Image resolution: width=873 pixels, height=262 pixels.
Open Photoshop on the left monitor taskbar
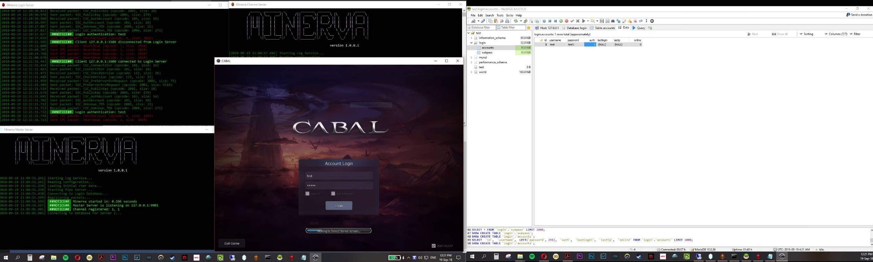point(125,257)
